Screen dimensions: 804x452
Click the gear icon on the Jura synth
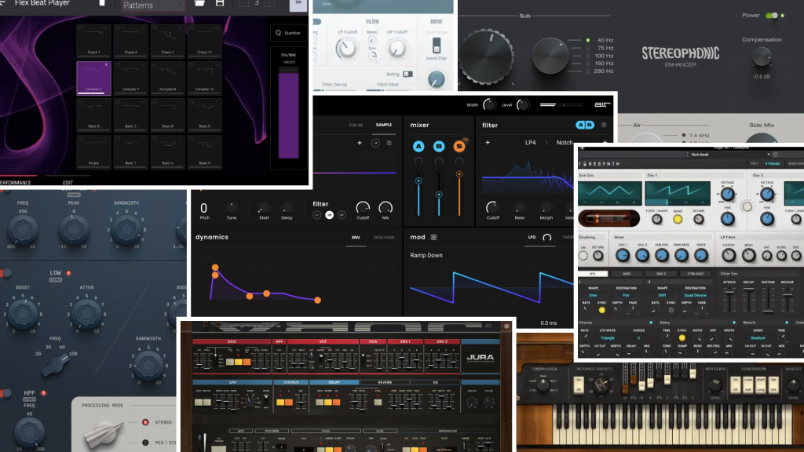point(506,326)
